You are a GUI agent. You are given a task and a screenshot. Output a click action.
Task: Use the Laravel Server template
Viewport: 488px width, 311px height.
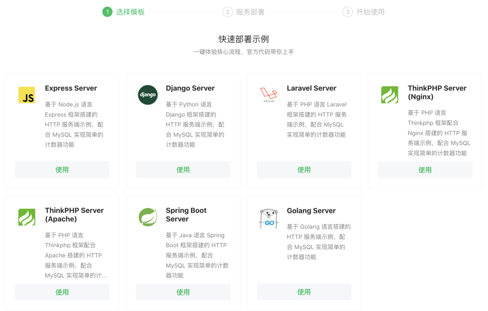[304, 170]
